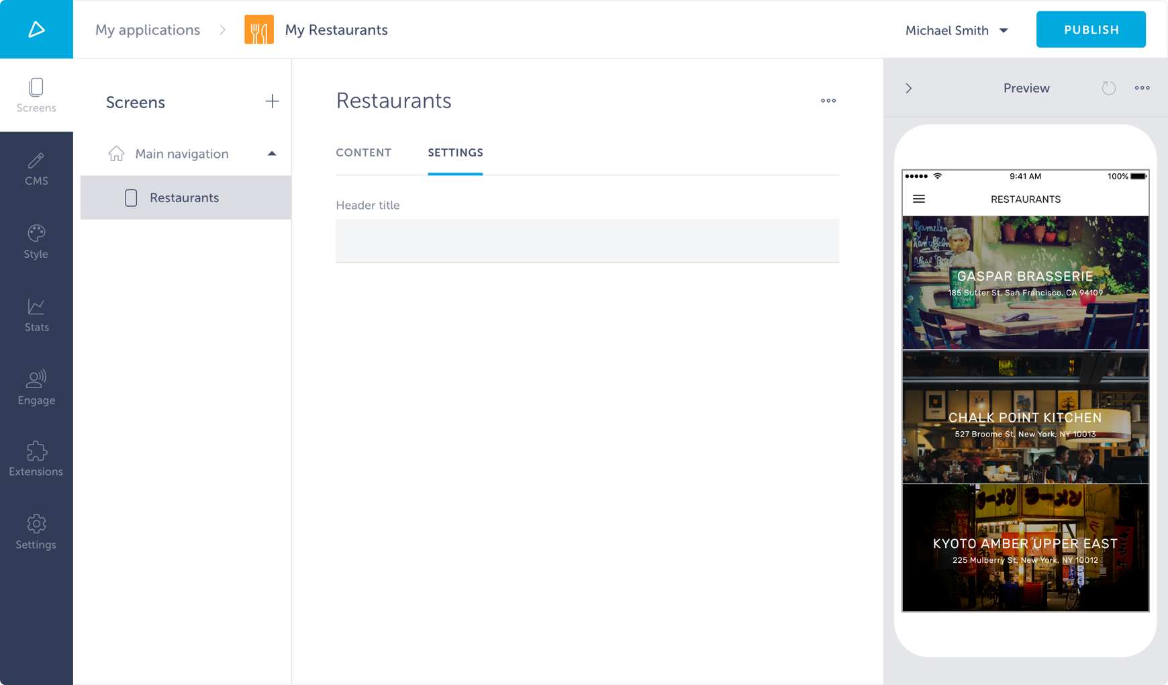Switch to the CONTENT tab
1168x685 pixels.
pos(363,152)
